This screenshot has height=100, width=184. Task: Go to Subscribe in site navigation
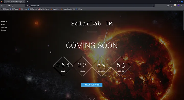pos(4,27)
